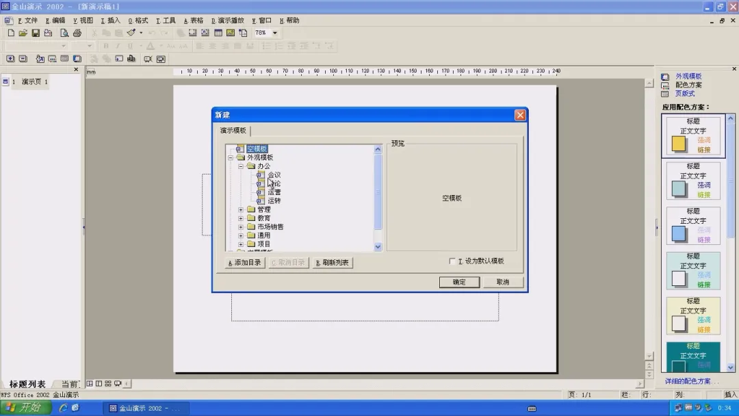
Task: Click the blue slide design icon in third toolbar
Action: 77,59
